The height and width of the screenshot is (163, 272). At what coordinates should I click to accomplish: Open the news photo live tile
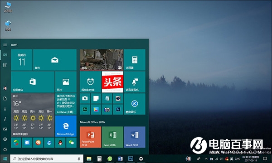click(102, 60)
